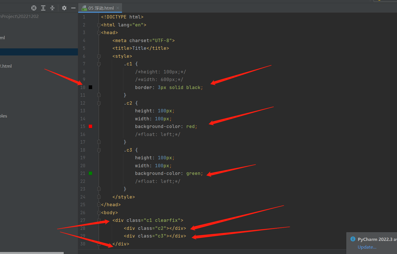Click the fold end marker on line 30
Viewport: 397px width, 254px height.
click(99, 243)
